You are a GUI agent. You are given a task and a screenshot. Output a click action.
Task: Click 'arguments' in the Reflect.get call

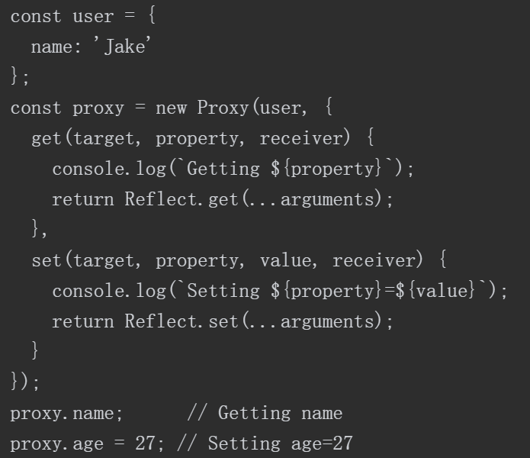(x=327, y=199)
